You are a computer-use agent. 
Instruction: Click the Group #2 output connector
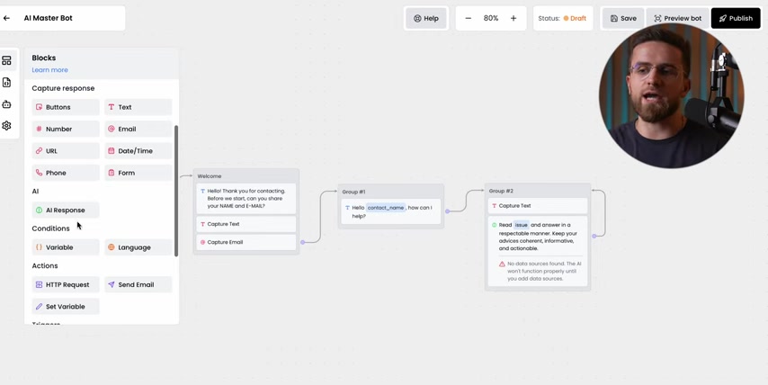[594, 236]
